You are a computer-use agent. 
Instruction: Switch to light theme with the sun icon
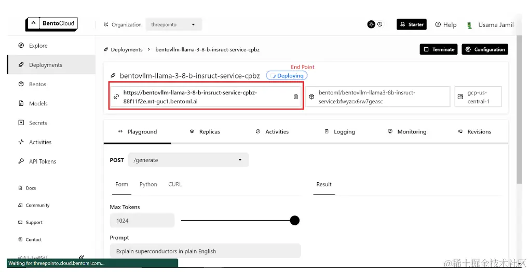(x=371, y=24)
